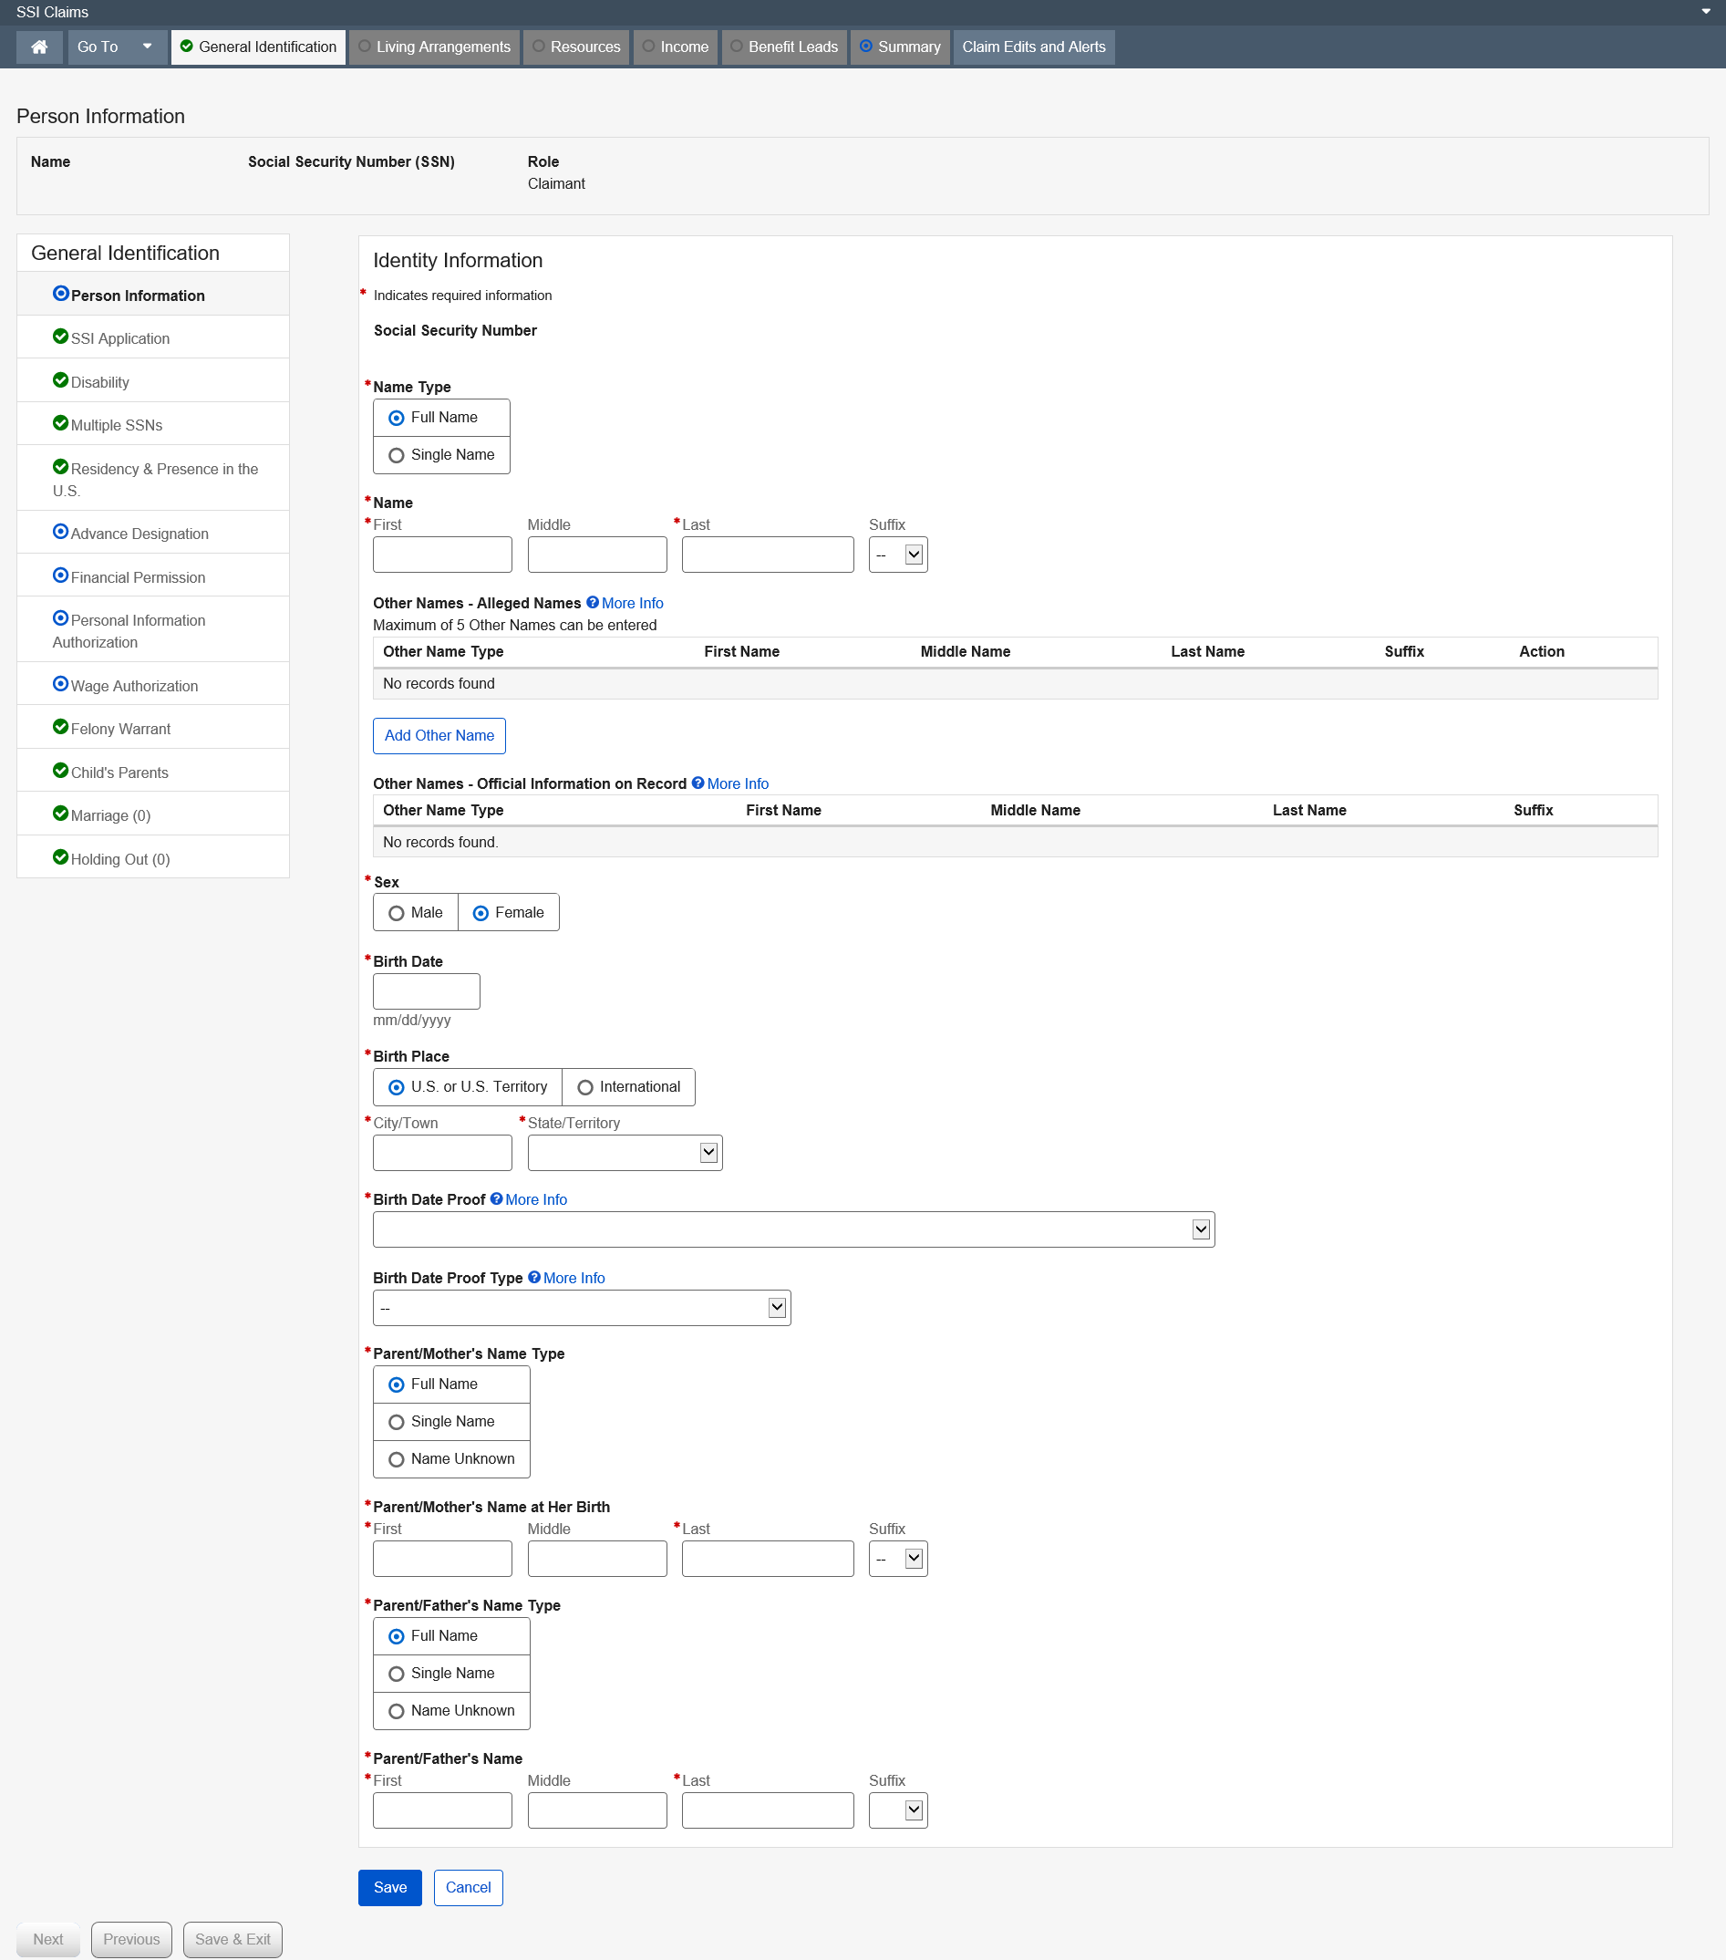Click help icon next to Birth Date Proof
Image resolution: width=1726 pixels, height=1960 pixels.
pos(496,1198)
